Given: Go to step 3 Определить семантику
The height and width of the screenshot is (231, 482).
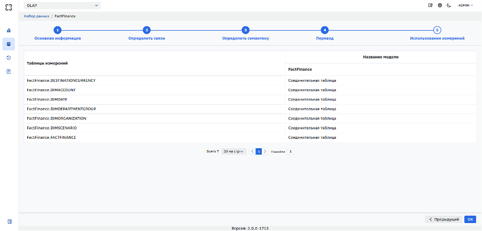Looking at the screenshot, I should pyautogui.click(x=245, y=34).
